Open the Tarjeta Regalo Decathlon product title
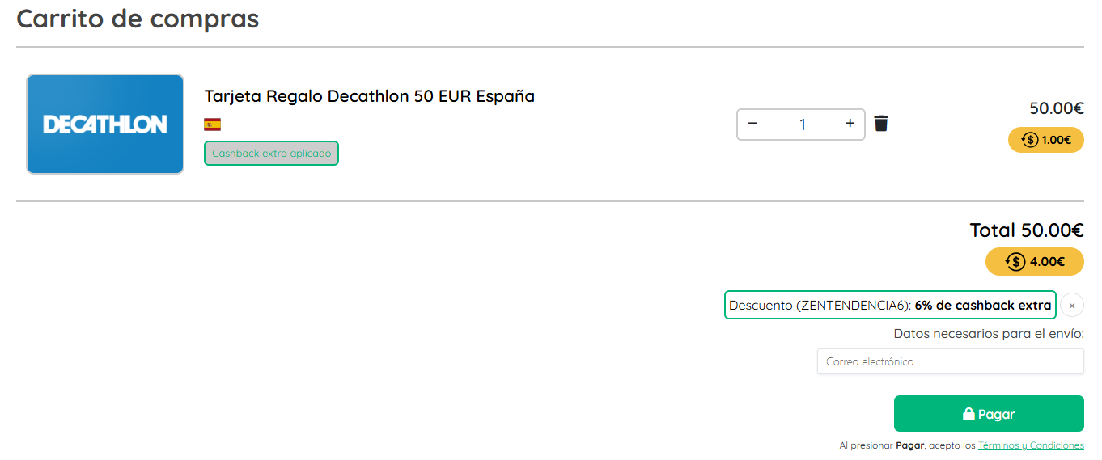 [369, 96]
